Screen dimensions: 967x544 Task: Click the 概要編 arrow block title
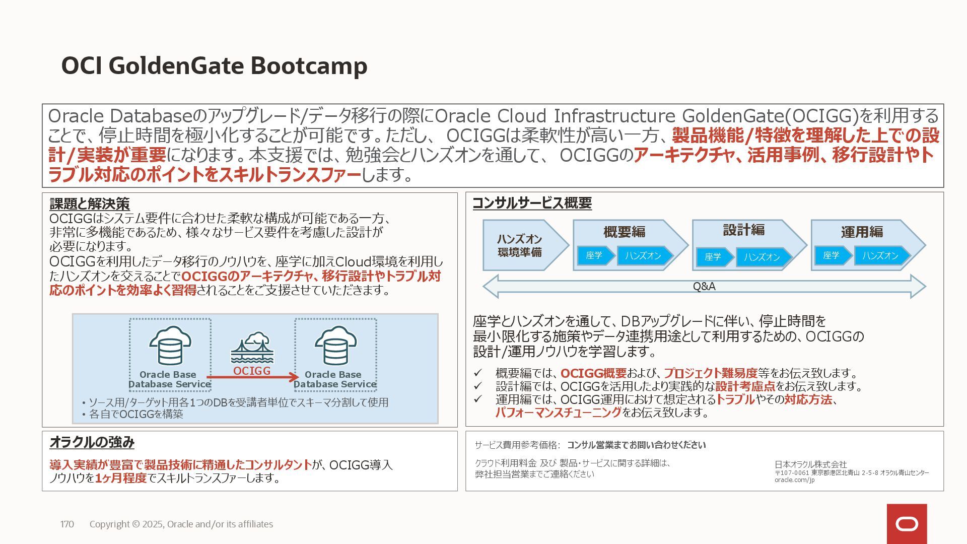[x=624, y=232]
